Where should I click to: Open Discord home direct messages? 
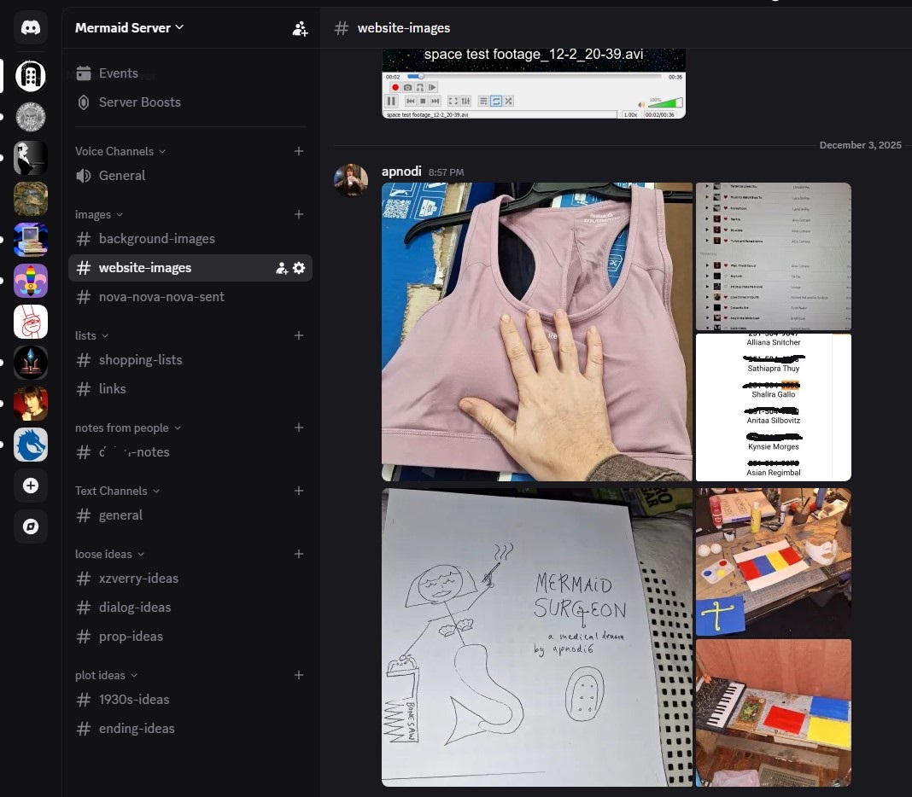[x=31, y=28]
